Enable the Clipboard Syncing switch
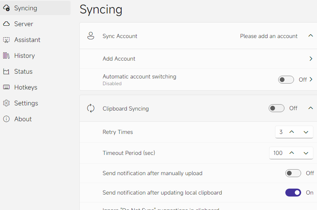The width and height of the screenshot is (317, 210). (276, 108)
